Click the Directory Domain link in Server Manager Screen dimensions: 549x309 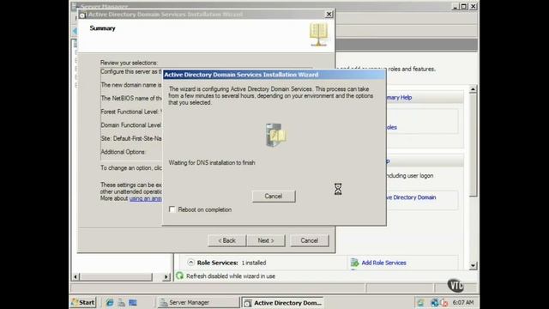411,197
